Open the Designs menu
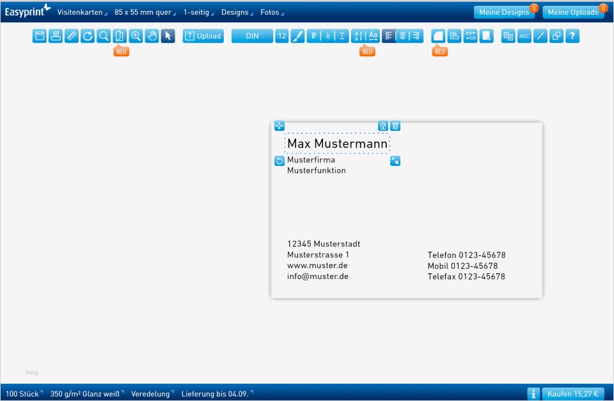Image resolution: width=614 pixels, height=401 pixels. click(x=237, y=12)
